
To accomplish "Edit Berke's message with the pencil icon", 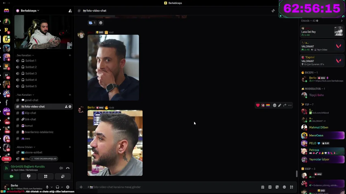I will (x=280, y=105).
